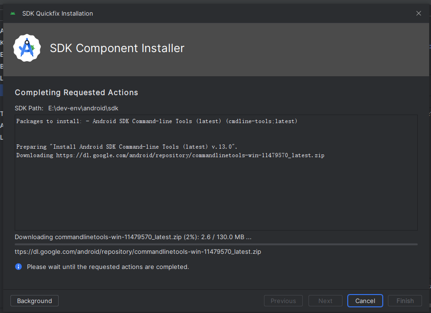This screenshot has height=313, width=431.
Task: Close the SDK Quickfix Installation dialog
Action: coord(419,13)
